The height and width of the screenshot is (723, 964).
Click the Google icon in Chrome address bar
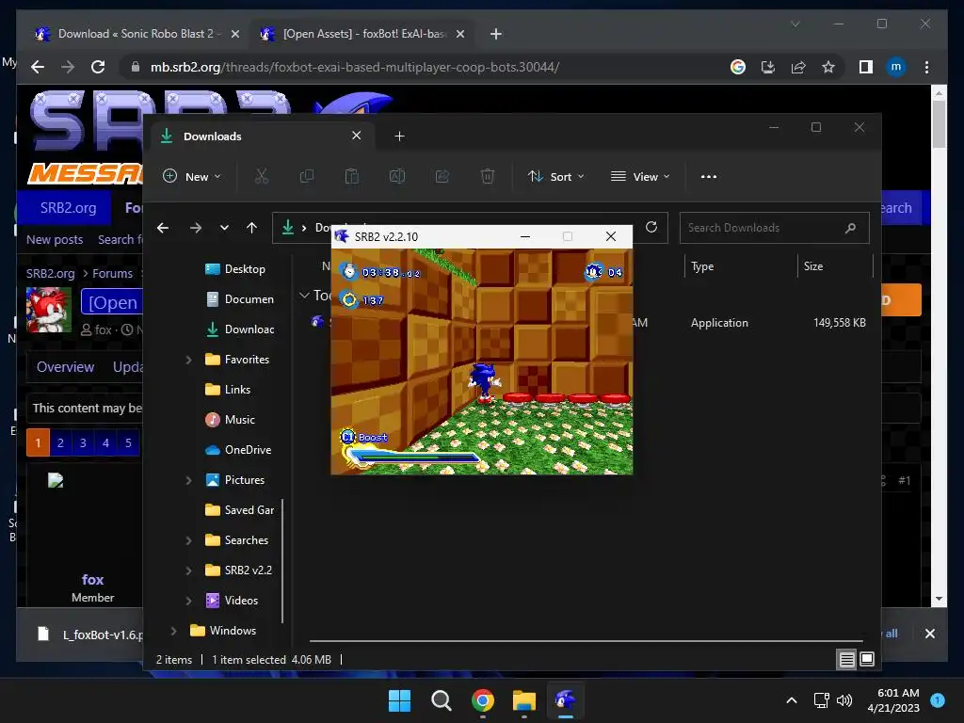tap(738, 67)
